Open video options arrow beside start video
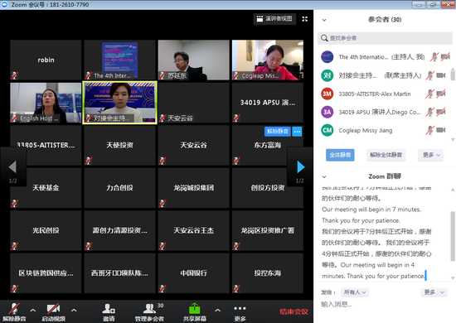 point(74,311)
